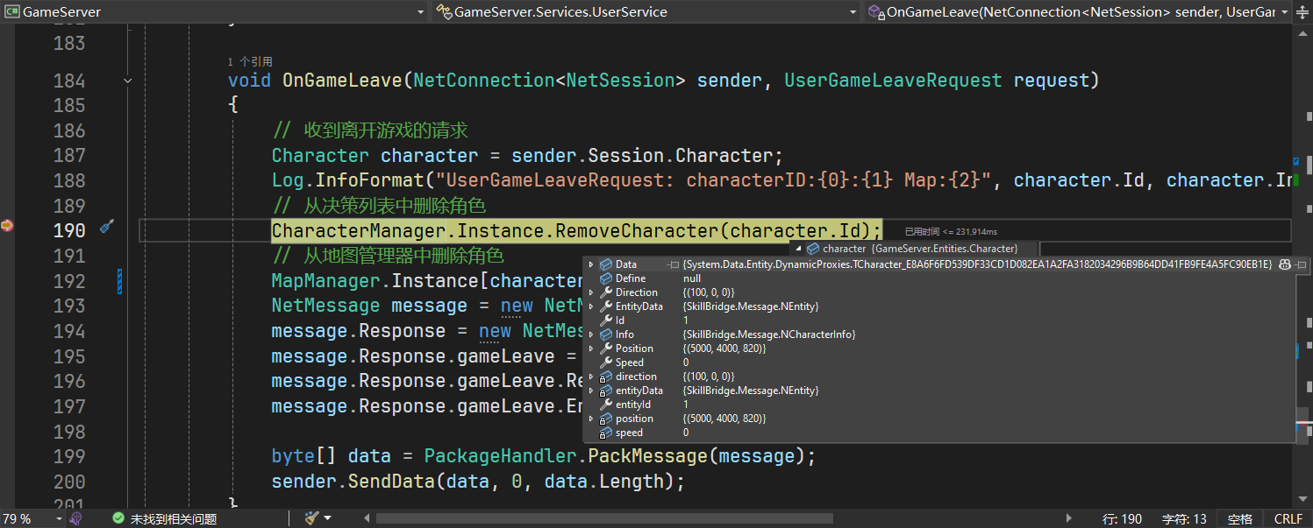Collapse the character data tip header

(798, 249)
